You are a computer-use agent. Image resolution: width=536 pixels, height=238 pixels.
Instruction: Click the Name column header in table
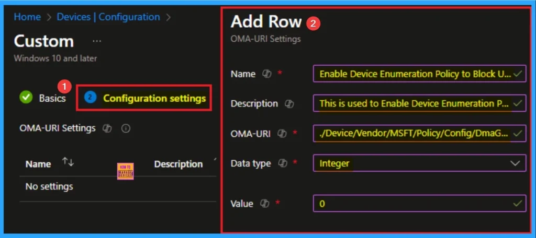point(38,164)
